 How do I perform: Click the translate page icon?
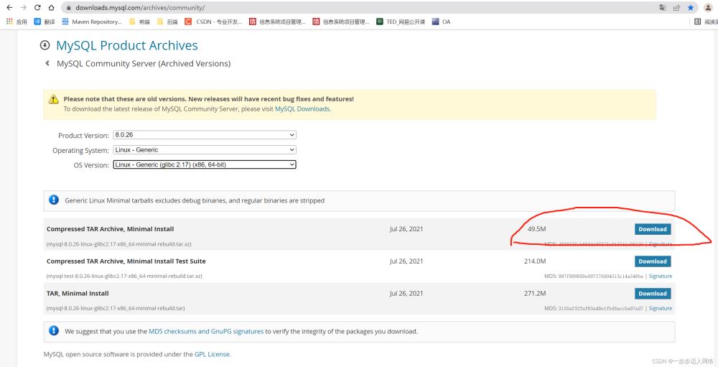click(x=662, y=7)
